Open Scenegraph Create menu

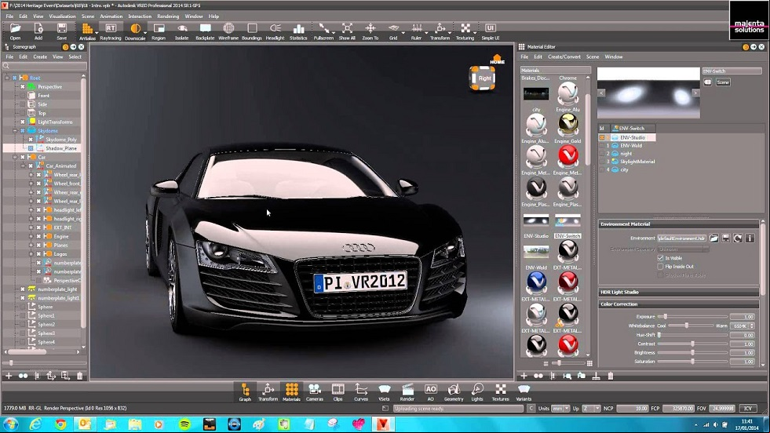pos(40,57)
